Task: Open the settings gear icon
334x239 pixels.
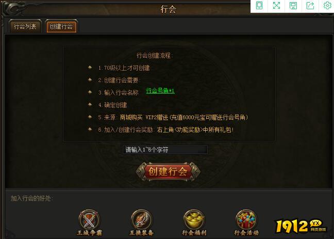Action: (327, 5)
